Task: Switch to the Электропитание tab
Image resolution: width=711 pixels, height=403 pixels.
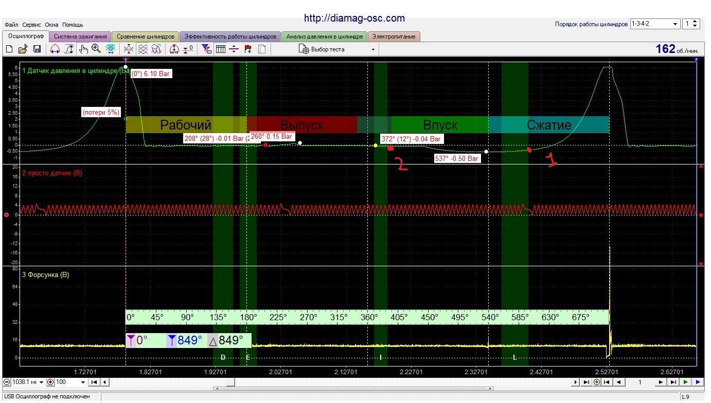Action: point(395,36)
